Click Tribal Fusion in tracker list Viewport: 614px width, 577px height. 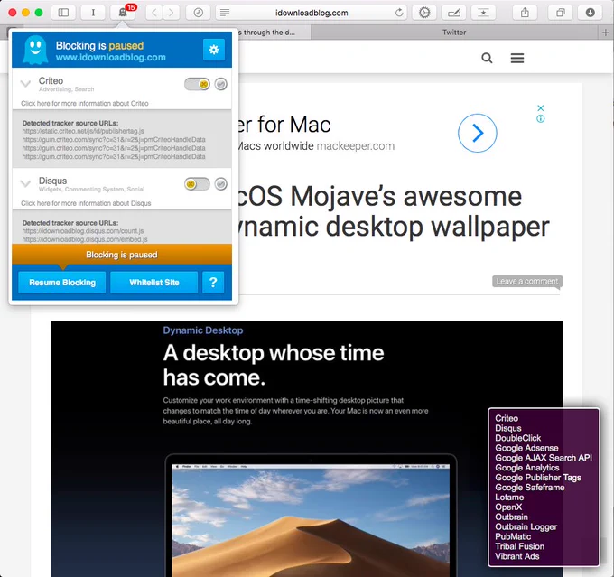pos(519,546)
